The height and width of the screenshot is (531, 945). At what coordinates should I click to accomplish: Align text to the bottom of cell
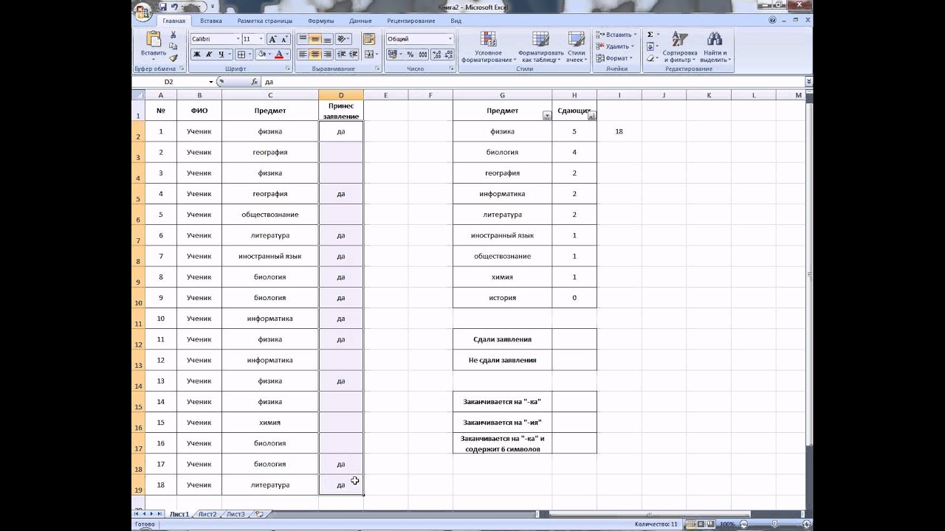(x=328, y=39)
